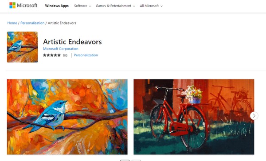Open the Microsoft Corporation publisher link

coord(61,49)
